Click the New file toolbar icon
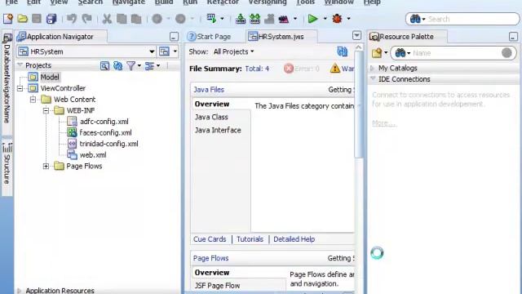 tap(8, 19)
